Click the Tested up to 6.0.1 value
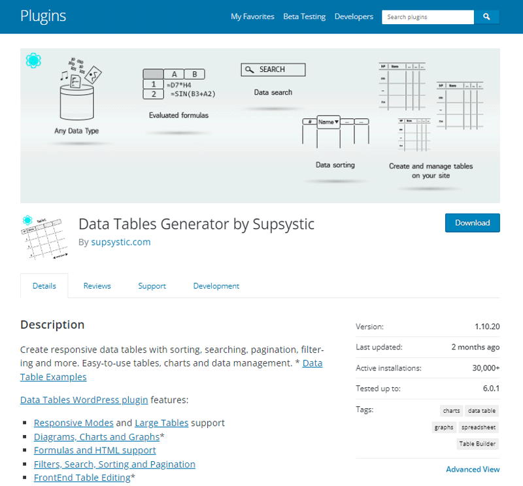Image resolution: width=523 pixels, height=486 pixels. (491, 388)
